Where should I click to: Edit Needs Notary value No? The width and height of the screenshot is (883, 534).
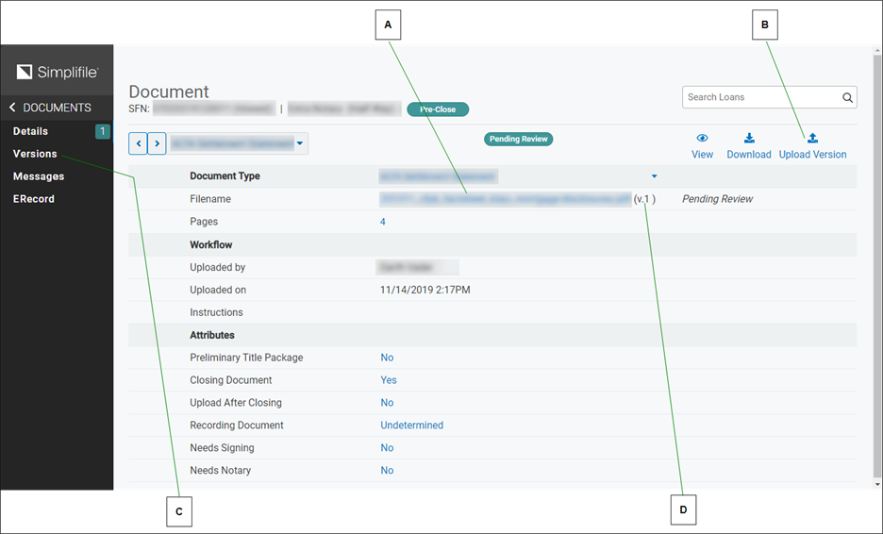click(x=387, y=470)
